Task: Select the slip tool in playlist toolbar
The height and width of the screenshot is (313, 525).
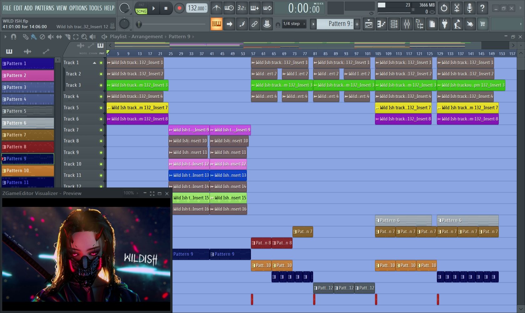Action: point(59,37)
